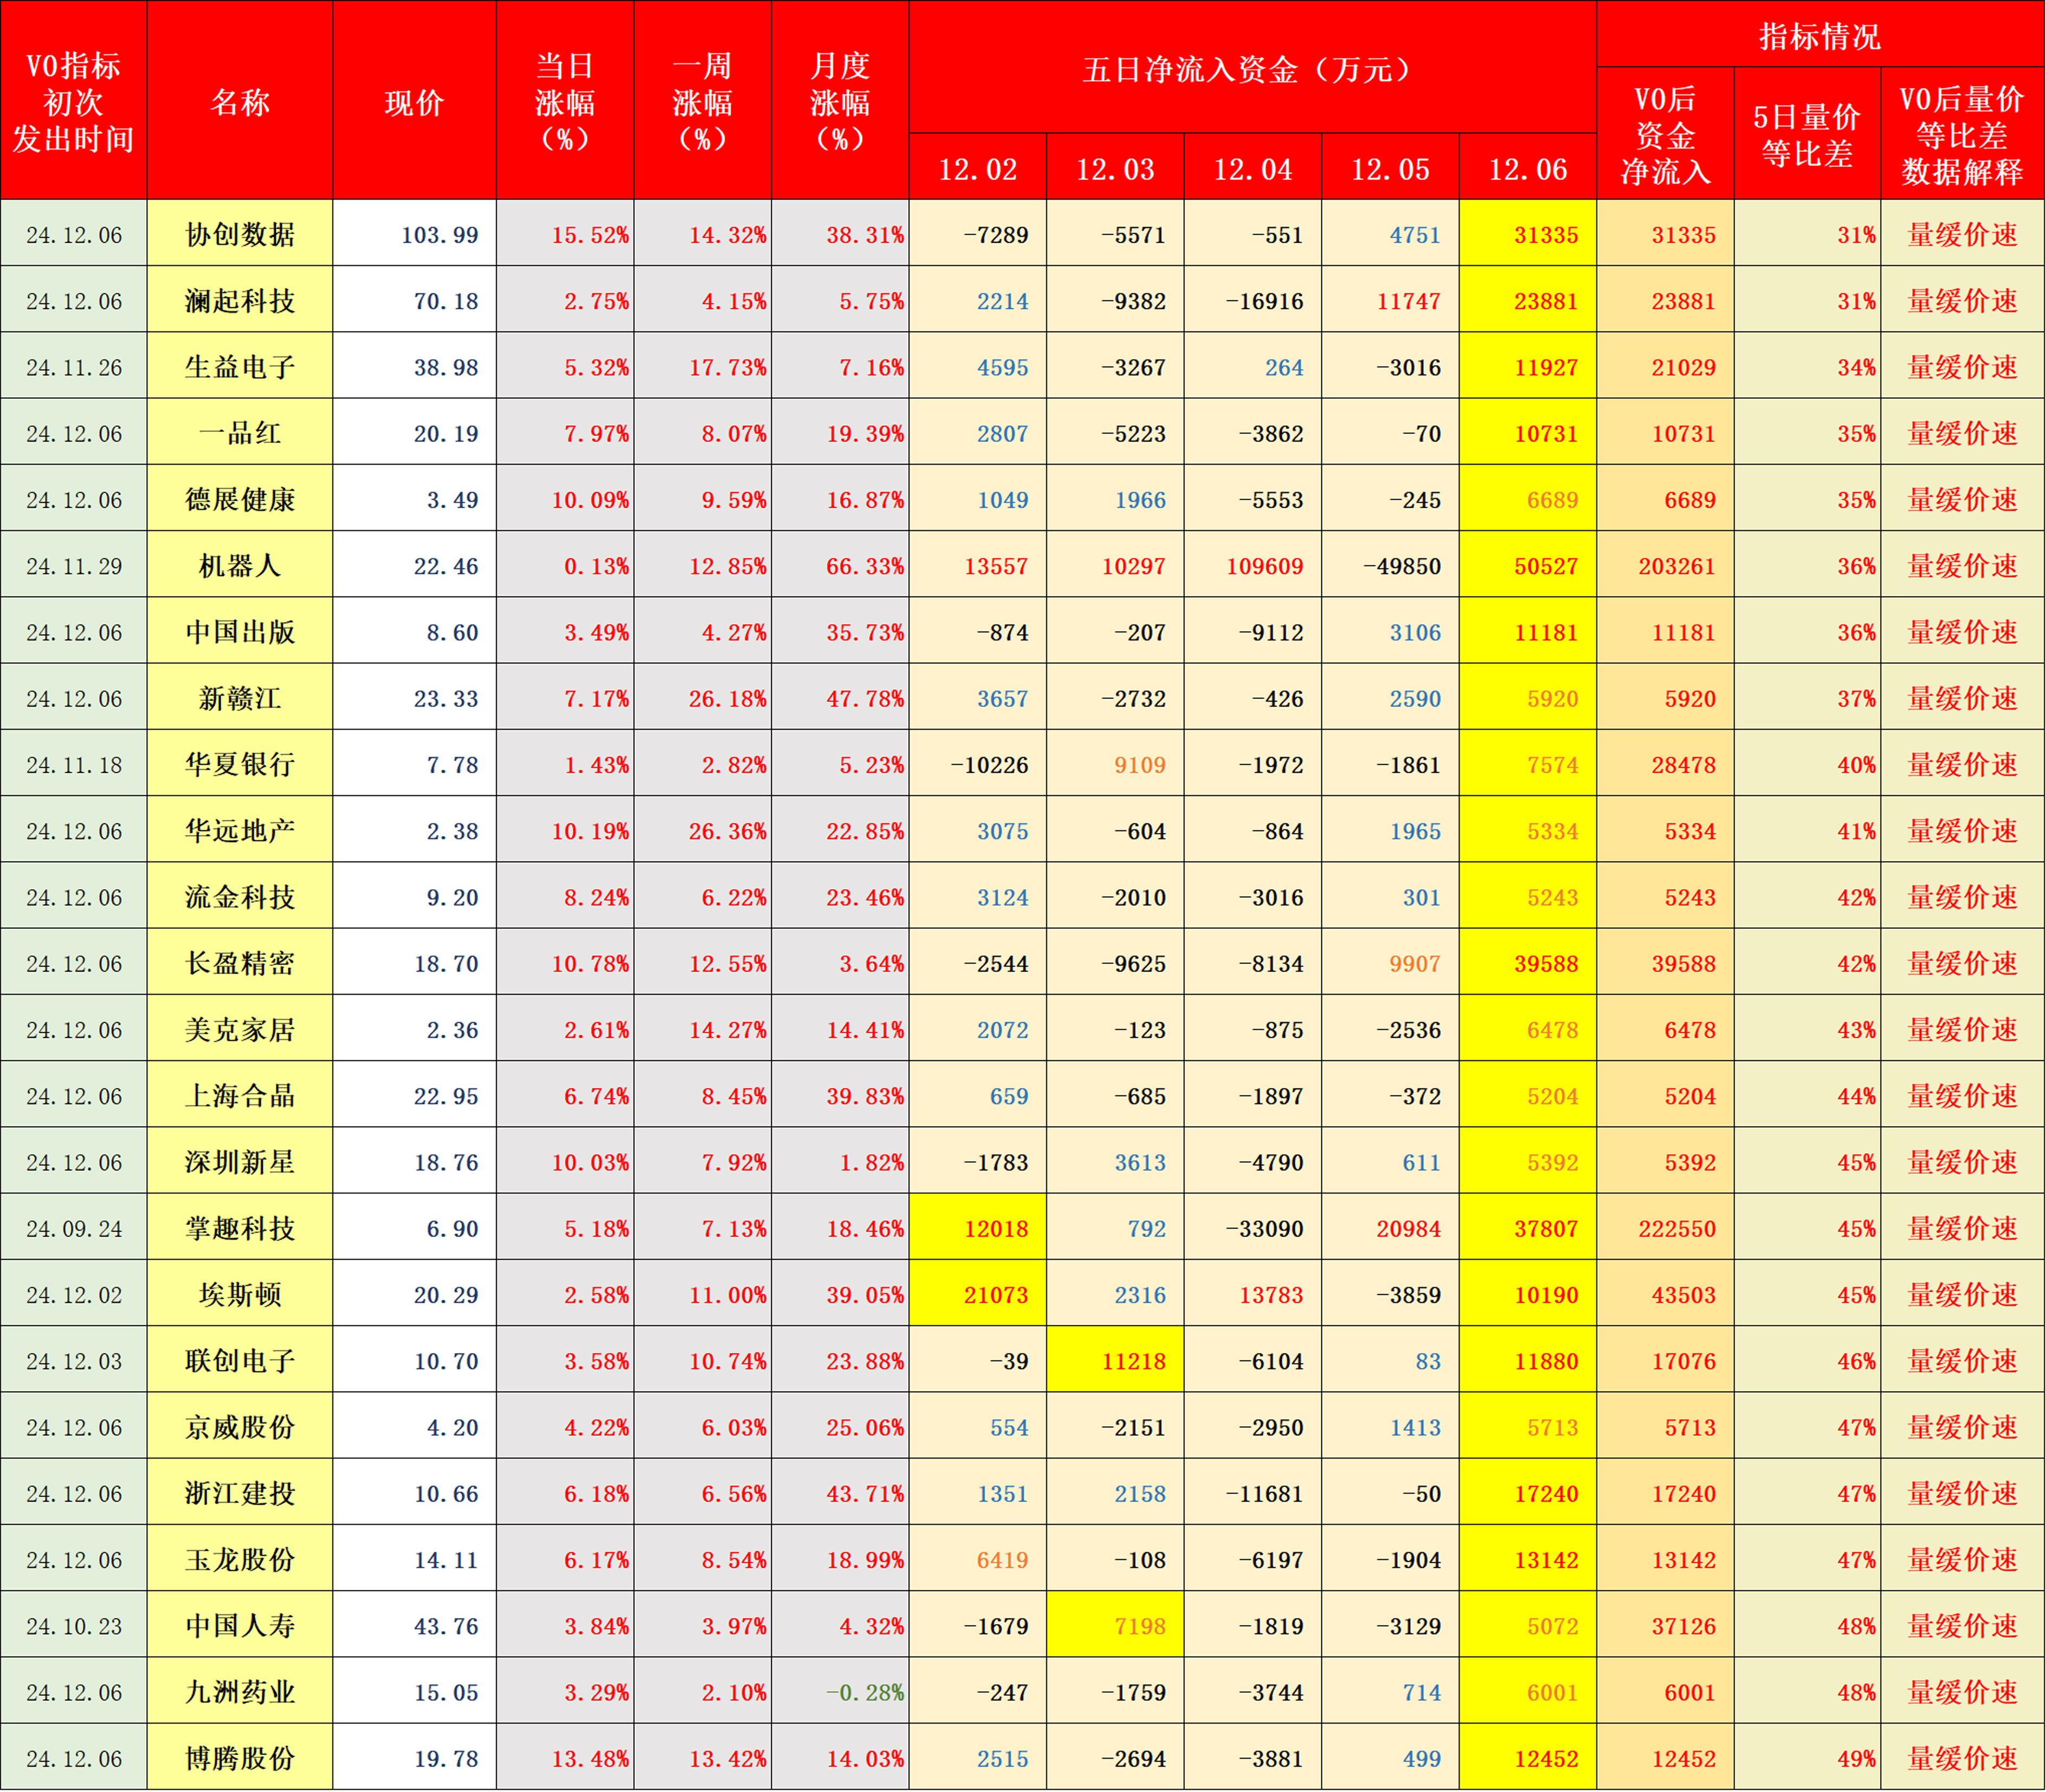Click the 109609 net inflow cell

1252,565
